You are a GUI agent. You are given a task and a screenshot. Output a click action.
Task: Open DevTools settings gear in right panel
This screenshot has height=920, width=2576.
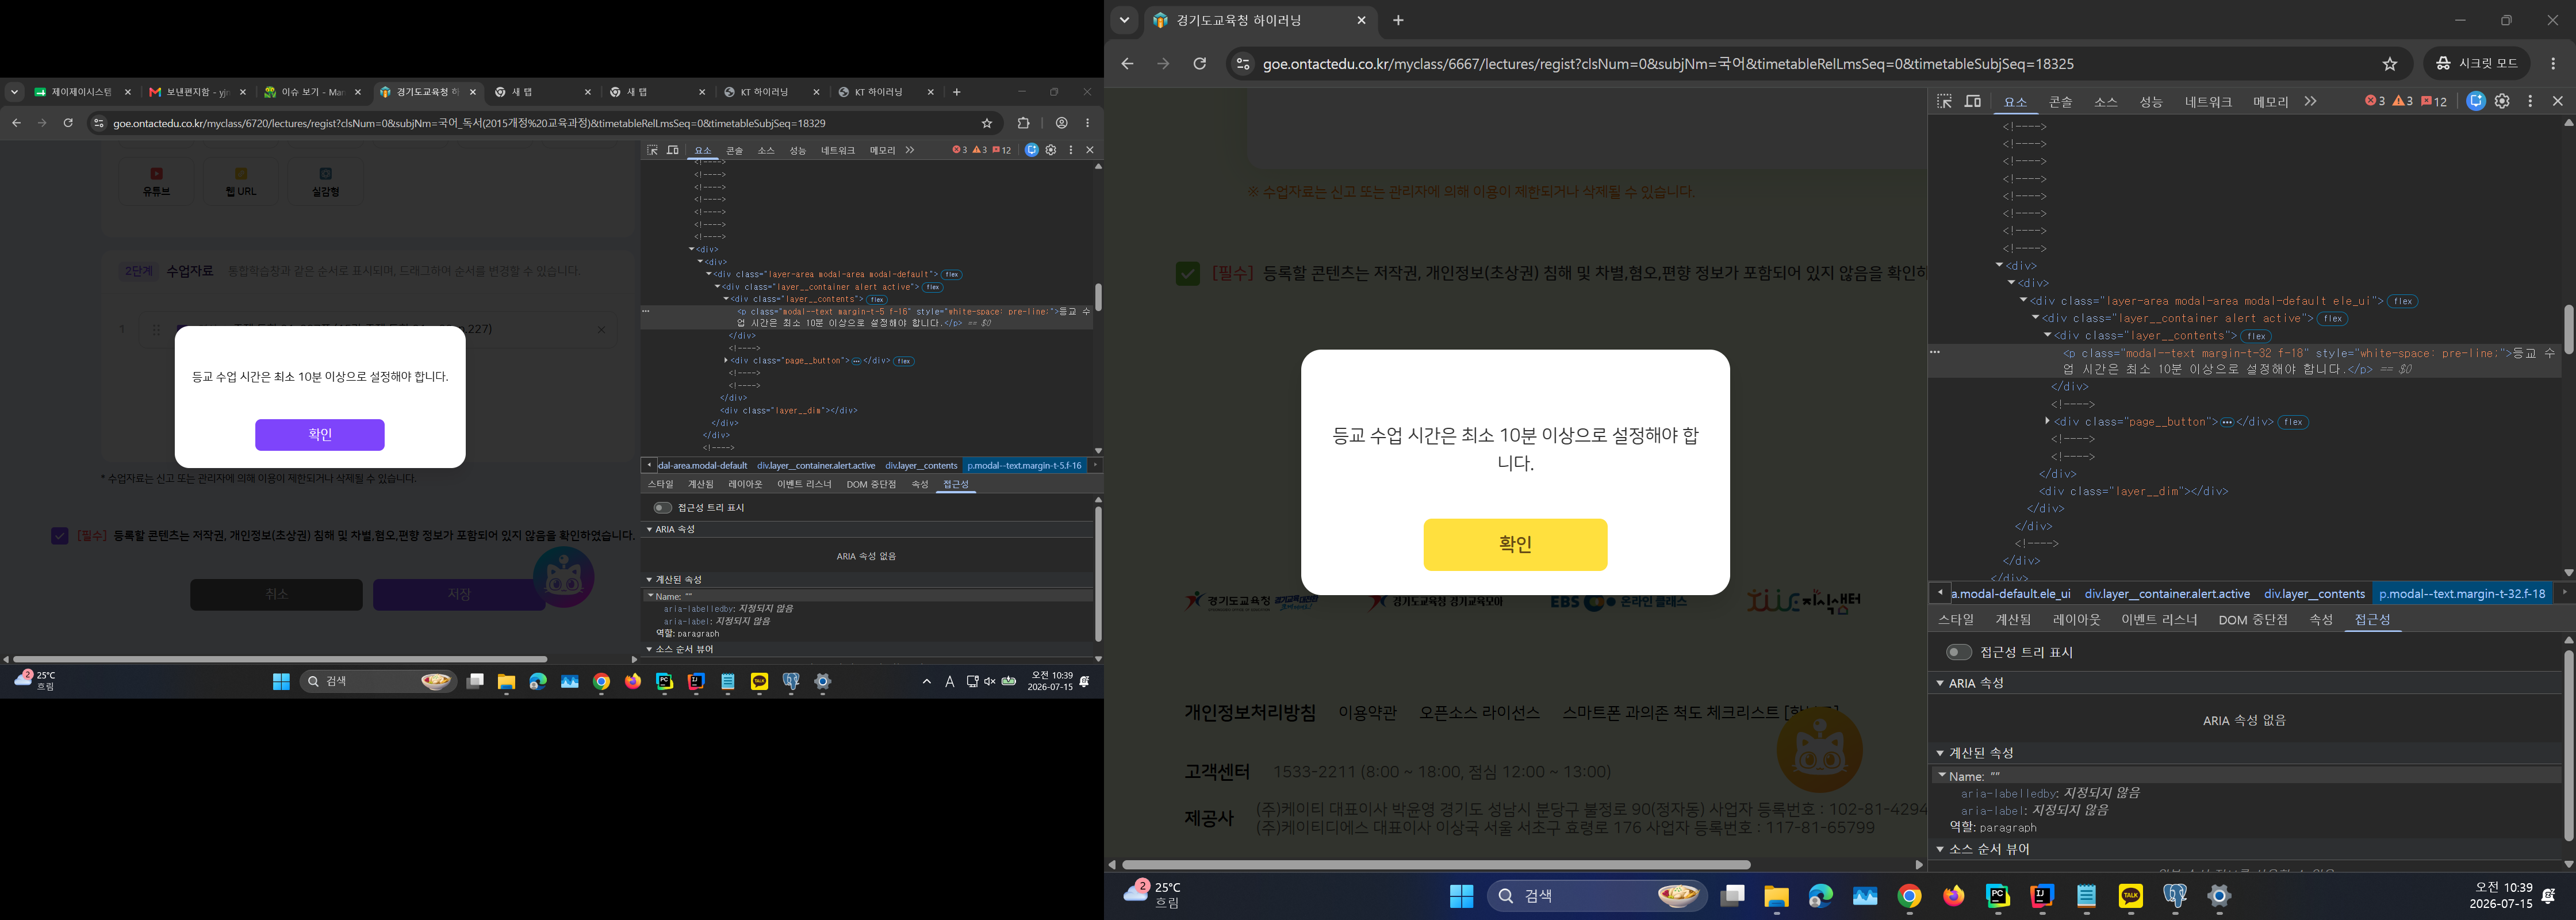tap(2502, 101)
